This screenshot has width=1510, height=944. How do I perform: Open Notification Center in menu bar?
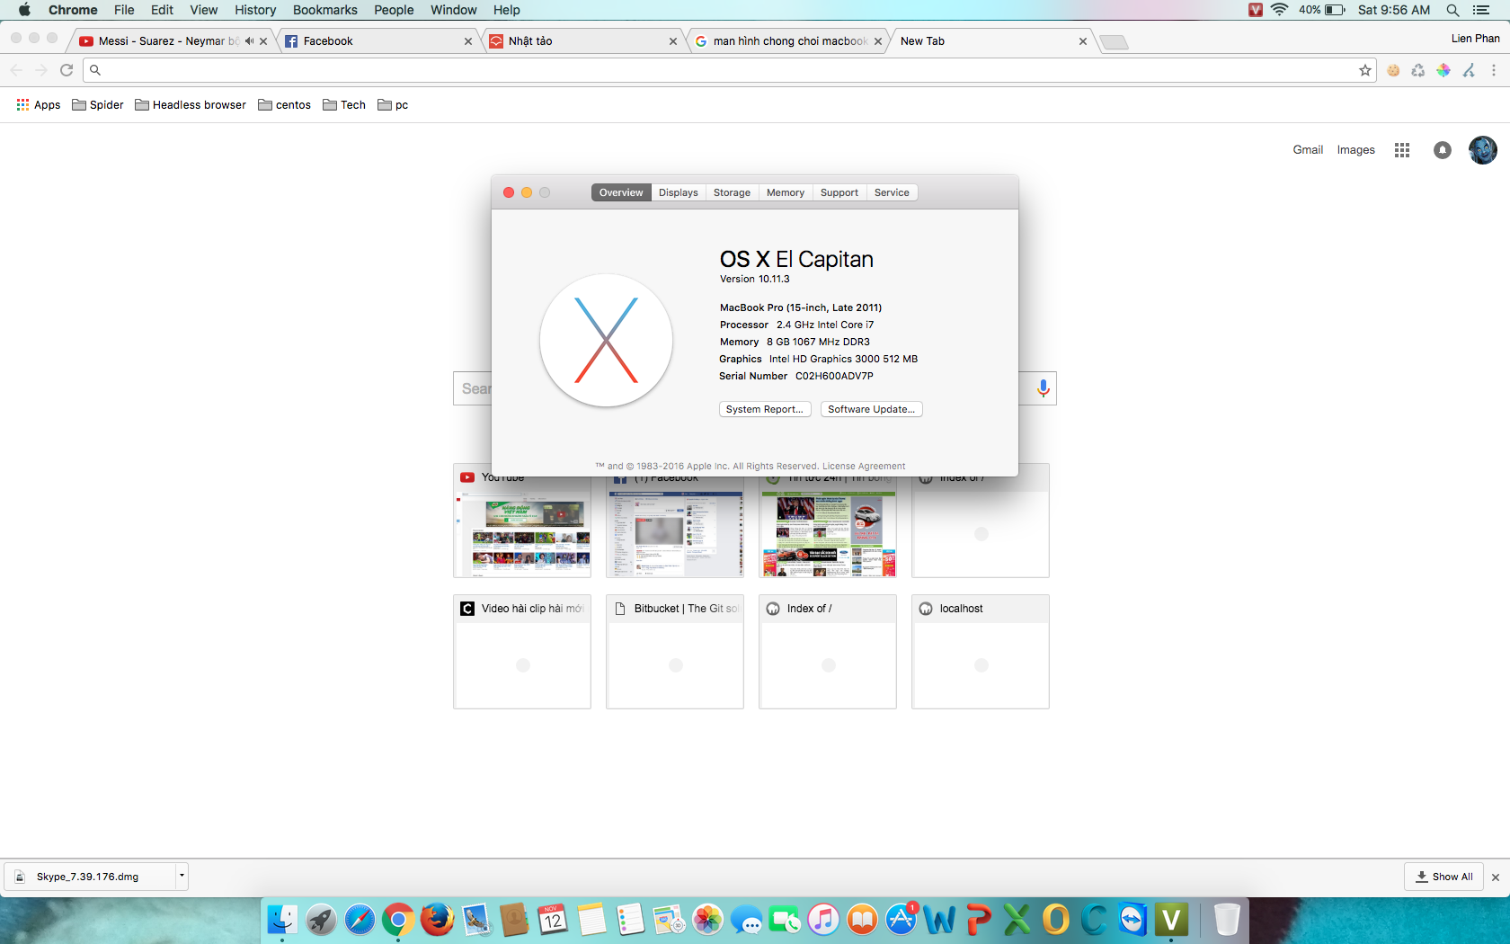[x=1481, y=10]
